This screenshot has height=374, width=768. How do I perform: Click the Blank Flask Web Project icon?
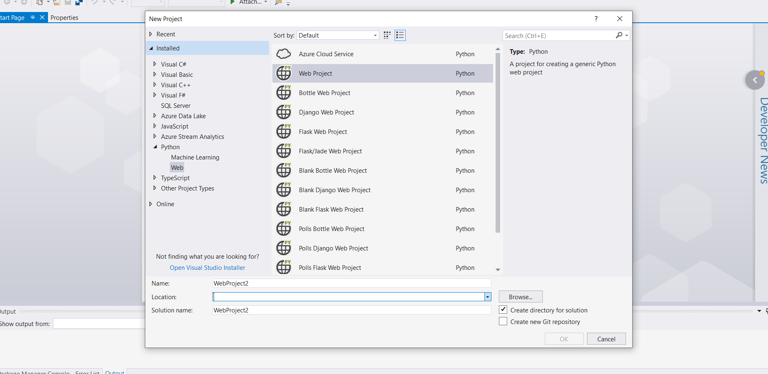pos(284,209)
